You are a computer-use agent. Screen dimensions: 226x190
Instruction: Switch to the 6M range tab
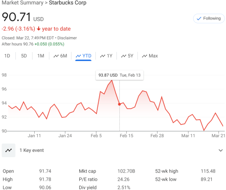60,56
